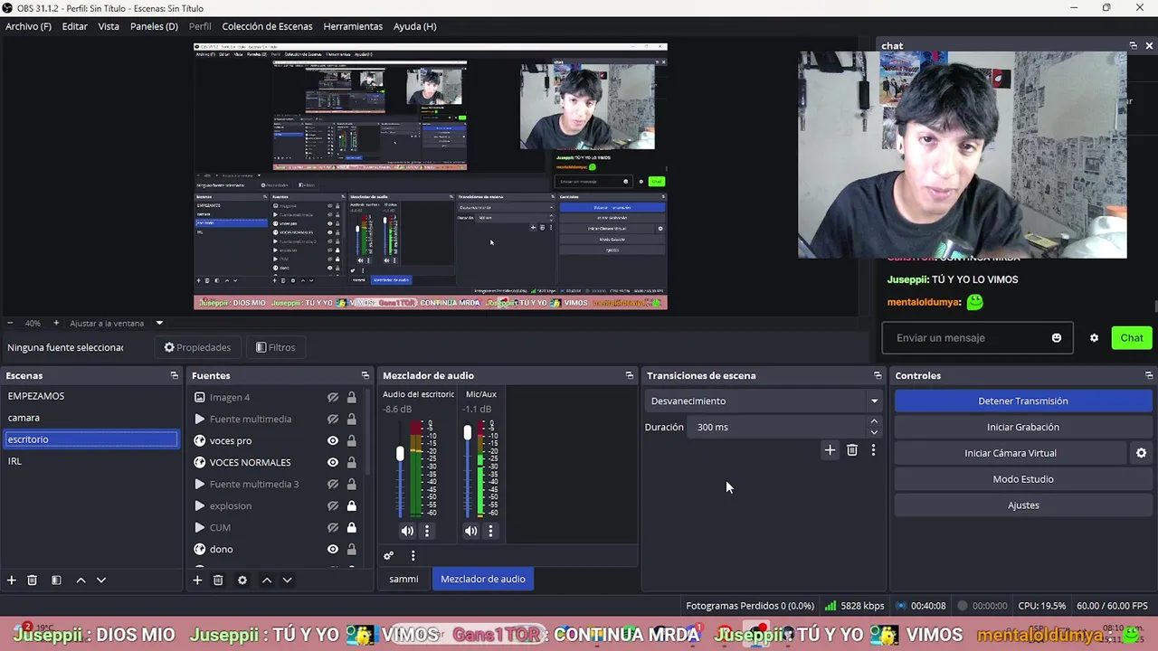The width and height of the screenshot is (1158, 651).
Task: Unlock the CUM source
Action: [x=351, y=527]
